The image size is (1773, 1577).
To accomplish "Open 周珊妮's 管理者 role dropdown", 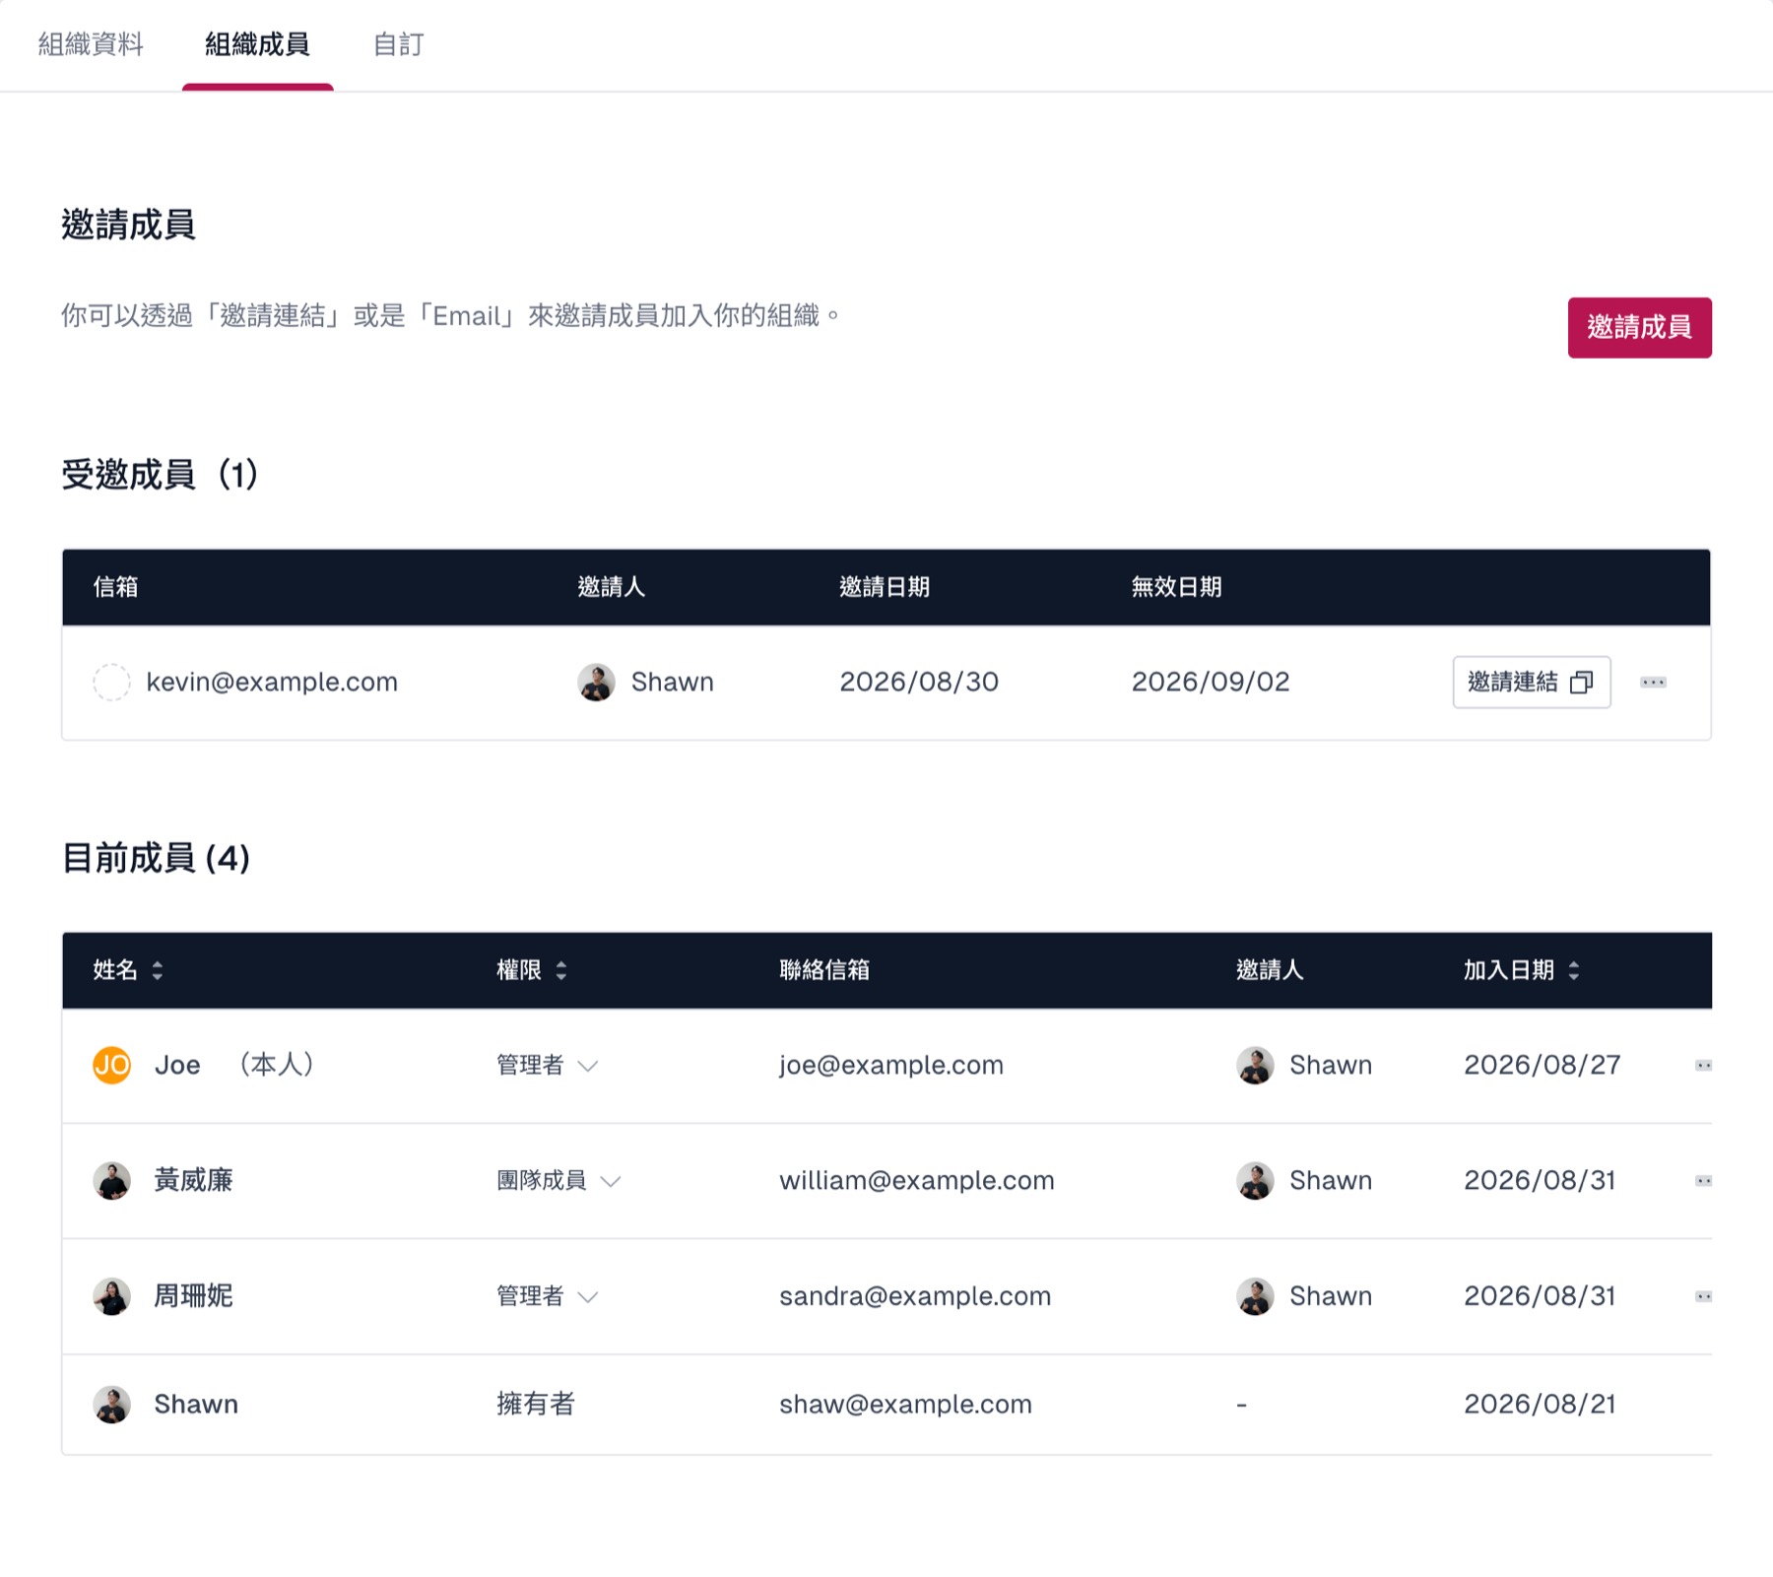I will pyautogui.click(x=547, y=1296).
